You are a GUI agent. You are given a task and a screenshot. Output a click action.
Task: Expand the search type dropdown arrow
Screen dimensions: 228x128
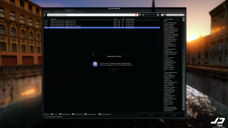tap(165, 15)
